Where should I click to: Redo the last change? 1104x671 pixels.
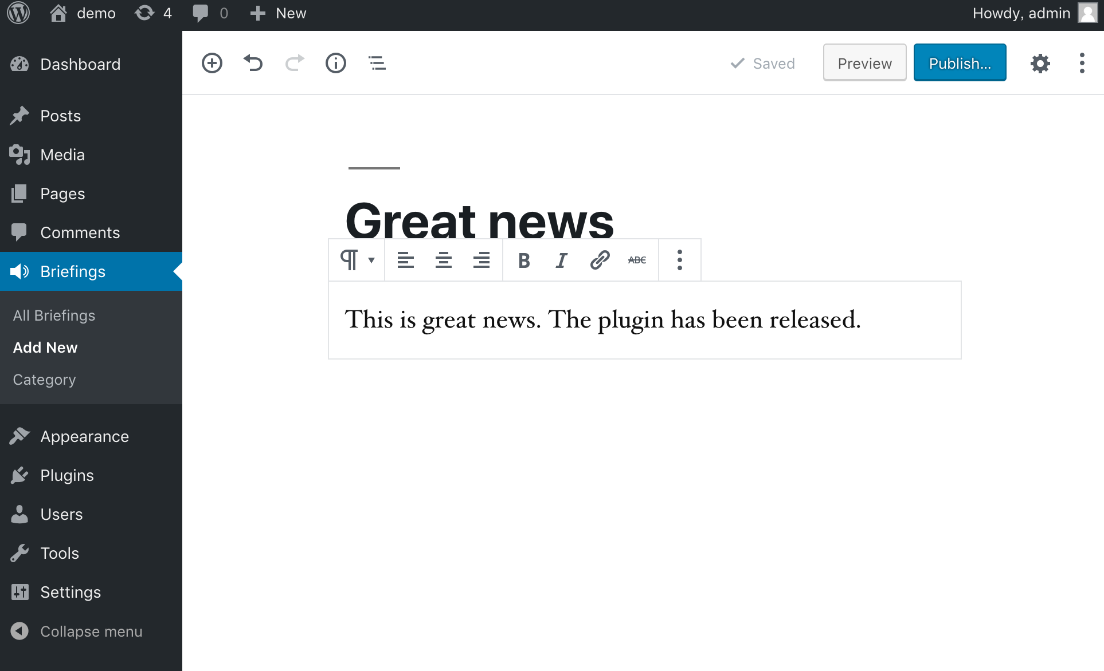pos(294,63)
